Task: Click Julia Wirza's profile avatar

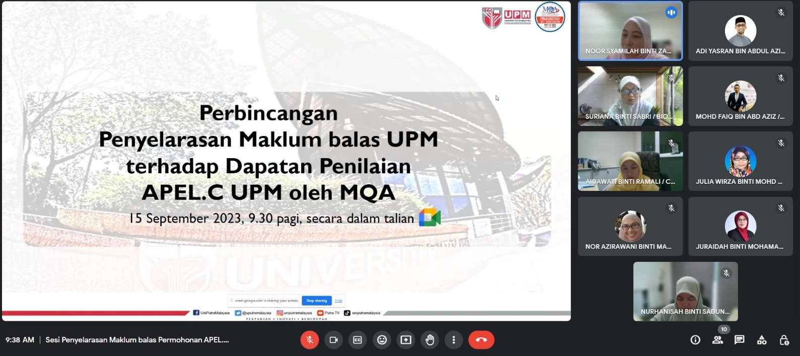Action: click(x=741, y=161)
